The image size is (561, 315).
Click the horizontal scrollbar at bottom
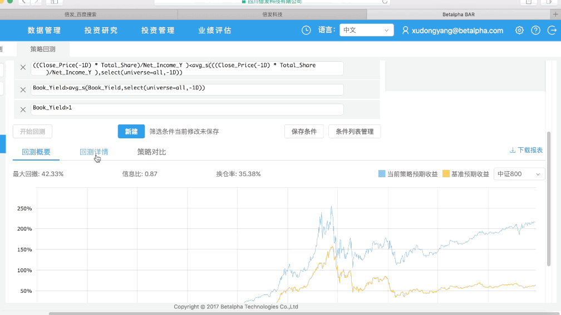pos(304,313)
